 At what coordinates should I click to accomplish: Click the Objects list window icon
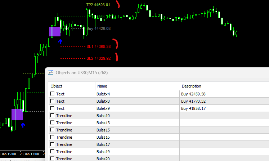51,72
